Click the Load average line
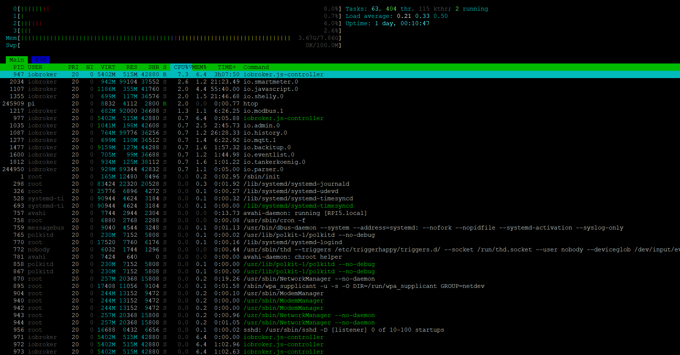 tap(397, 16)
